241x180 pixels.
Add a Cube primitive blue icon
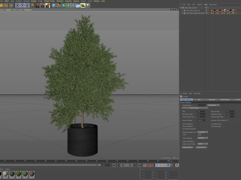click(x=54, y=5)
